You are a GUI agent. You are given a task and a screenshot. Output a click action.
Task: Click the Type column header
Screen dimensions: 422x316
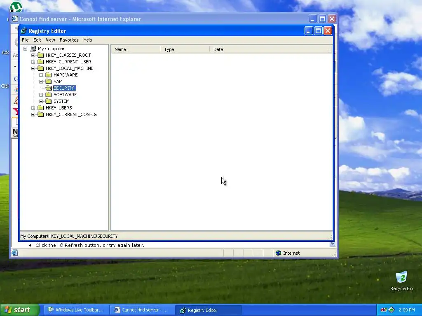[x=185, y=49]
